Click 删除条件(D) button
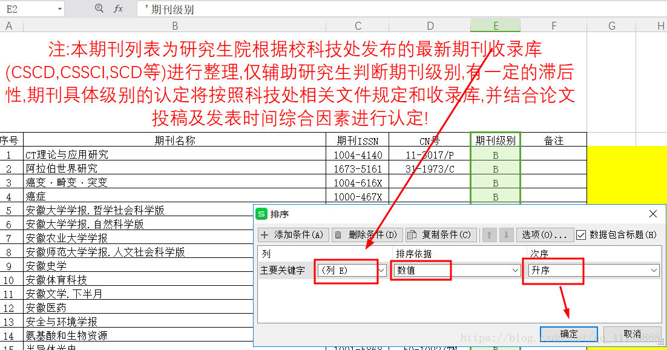This screenshot has width=667, height=350. tap(367, 234)
